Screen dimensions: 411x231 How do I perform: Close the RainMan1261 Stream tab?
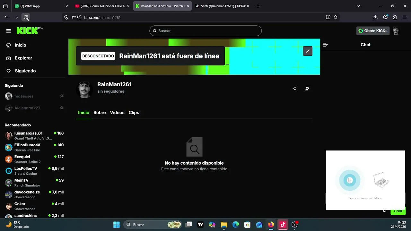(x=188, y=6)
